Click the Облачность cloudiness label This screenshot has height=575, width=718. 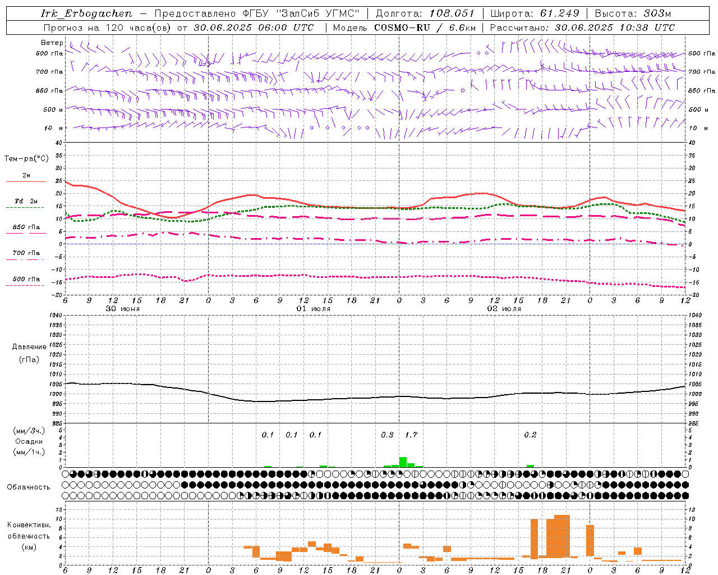click(x=29, y=487)
